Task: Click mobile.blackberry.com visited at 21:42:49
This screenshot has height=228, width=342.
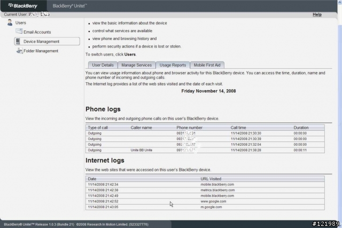Action: [217, 196]
